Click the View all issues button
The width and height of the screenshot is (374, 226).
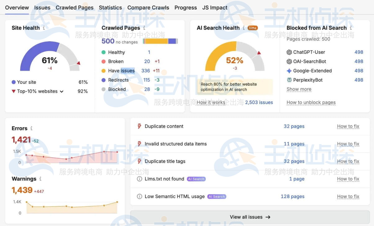tap(250, 217)
